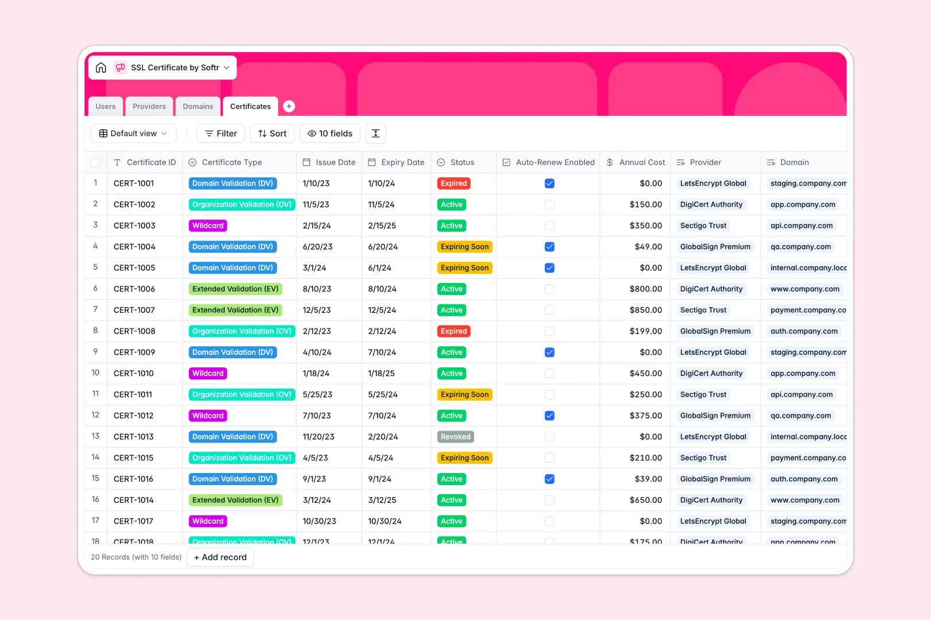931x620 pixels.
Task: Expand the SSL Certificate by Softr app menu
Action: pyautogui.click(x=226, y=67)
